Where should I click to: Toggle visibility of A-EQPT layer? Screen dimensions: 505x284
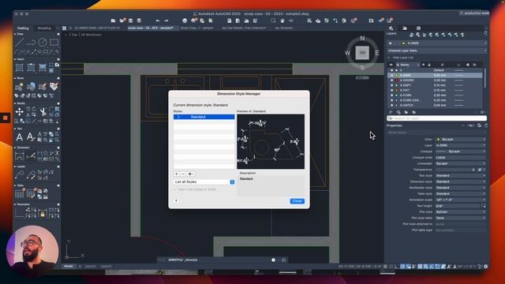(391, 85)
